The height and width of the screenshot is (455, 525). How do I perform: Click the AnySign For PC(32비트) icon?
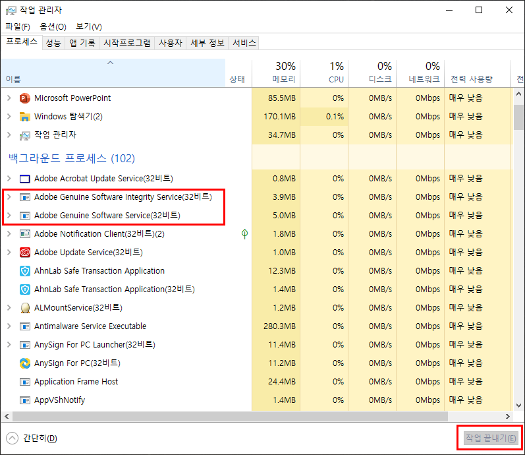[x=25, y=363]
